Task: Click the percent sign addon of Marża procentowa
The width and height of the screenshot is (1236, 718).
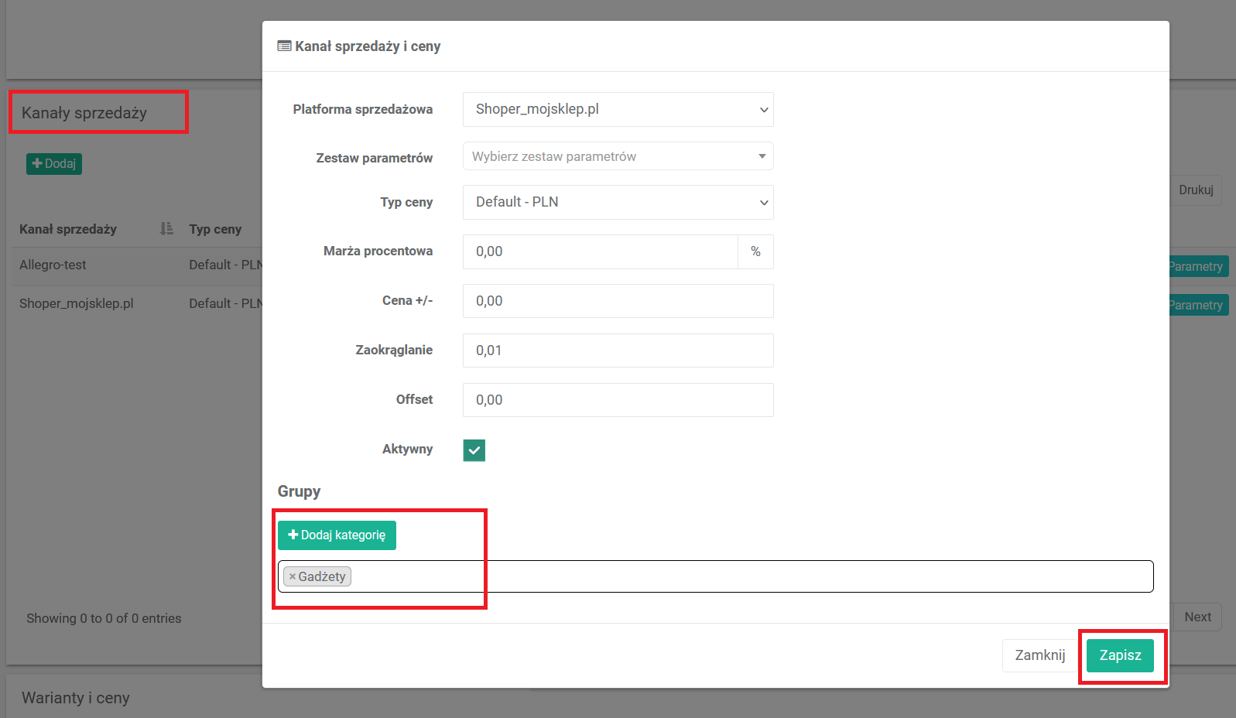Action: [x=755, y=251]
